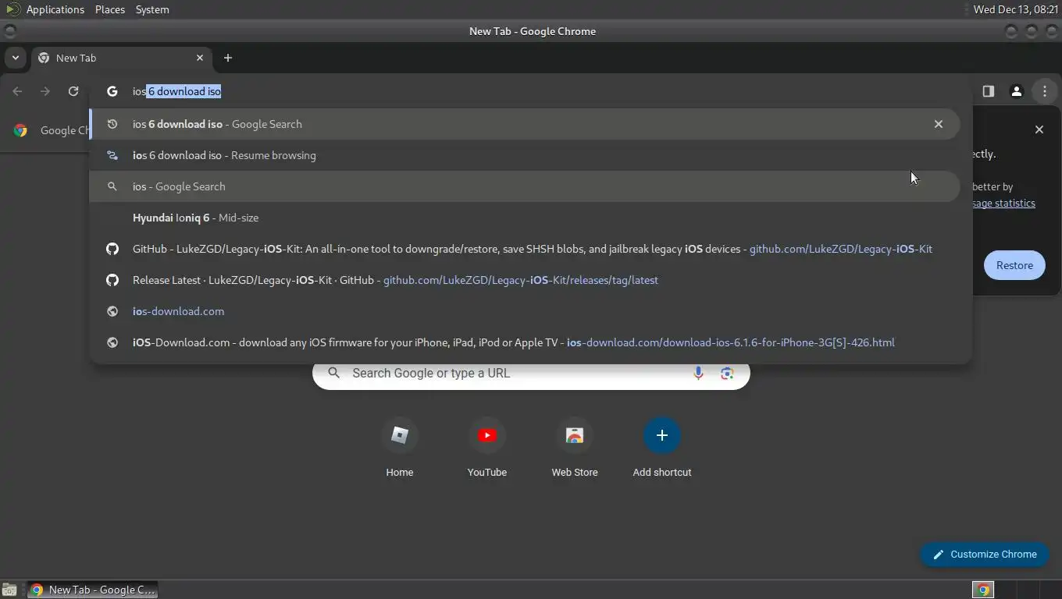Image resolution: width=1062 pixels, height=599 pixels.
Task: Click the New Tab - Google Chrome taskbar entry
Action: pyautogui.click(x=92, y=590)
